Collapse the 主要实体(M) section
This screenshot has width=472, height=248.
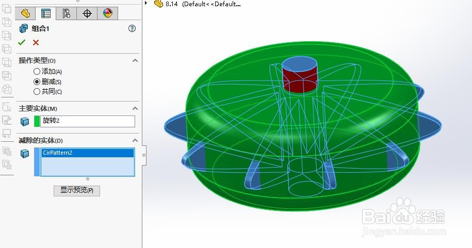point(135,108)
